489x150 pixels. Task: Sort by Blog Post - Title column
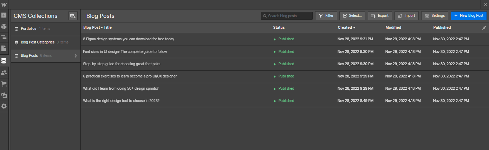point(97,27)
